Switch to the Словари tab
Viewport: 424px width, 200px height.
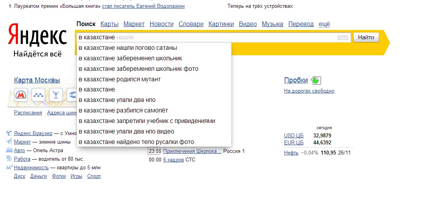coord(191,24)
